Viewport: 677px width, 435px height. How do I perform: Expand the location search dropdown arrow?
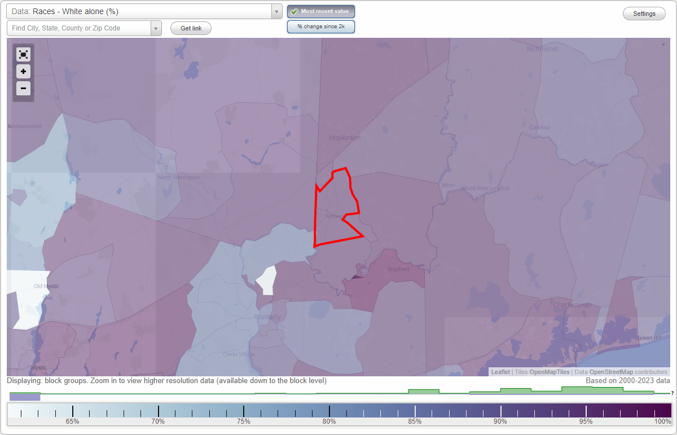click(x=156, y=27)
